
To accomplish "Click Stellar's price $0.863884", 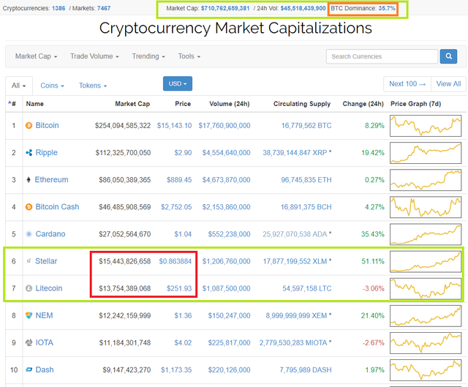I will click(x=175, y=262).
